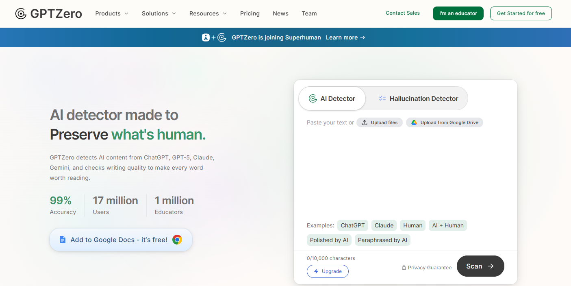Click the Superhuman banner logo icon
Viewport: 571px width, 286px height.
(206, 37)
